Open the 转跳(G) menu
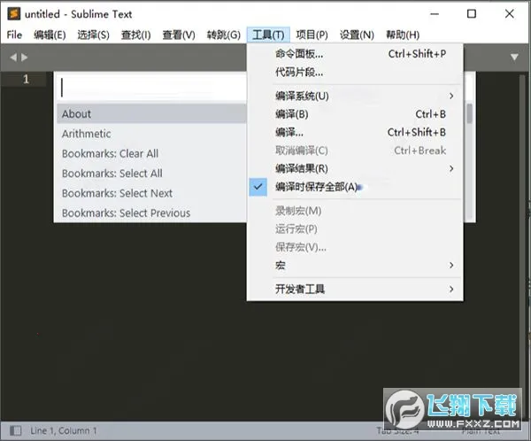 [224, 35]
